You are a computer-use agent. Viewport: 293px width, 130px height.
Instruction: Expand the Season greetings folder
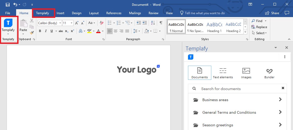point(237,125)
